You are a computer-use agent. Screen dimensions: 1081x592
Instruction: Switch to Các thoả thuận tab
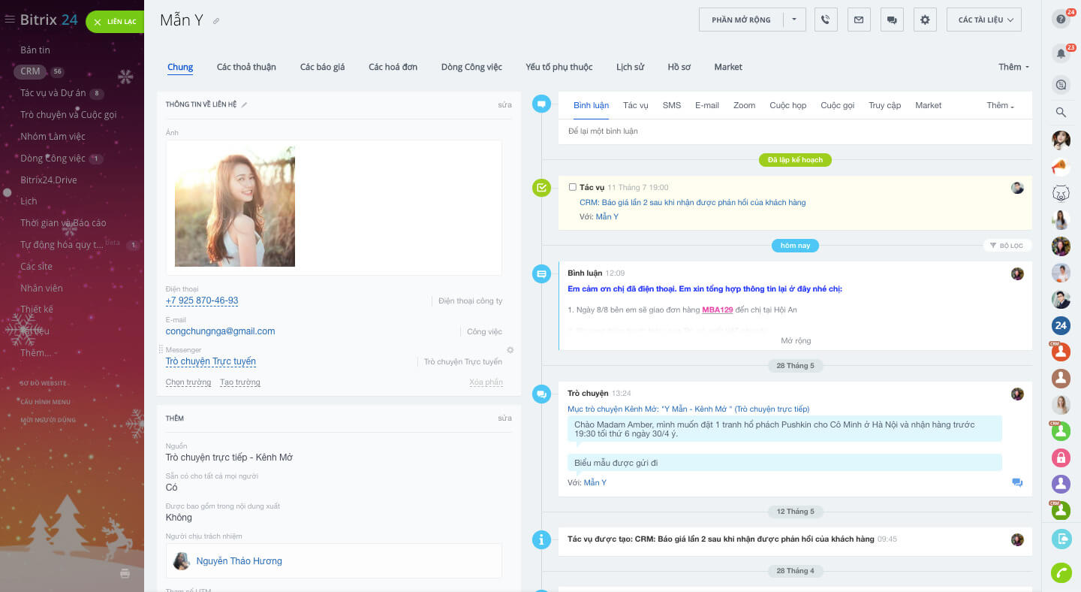246,67
